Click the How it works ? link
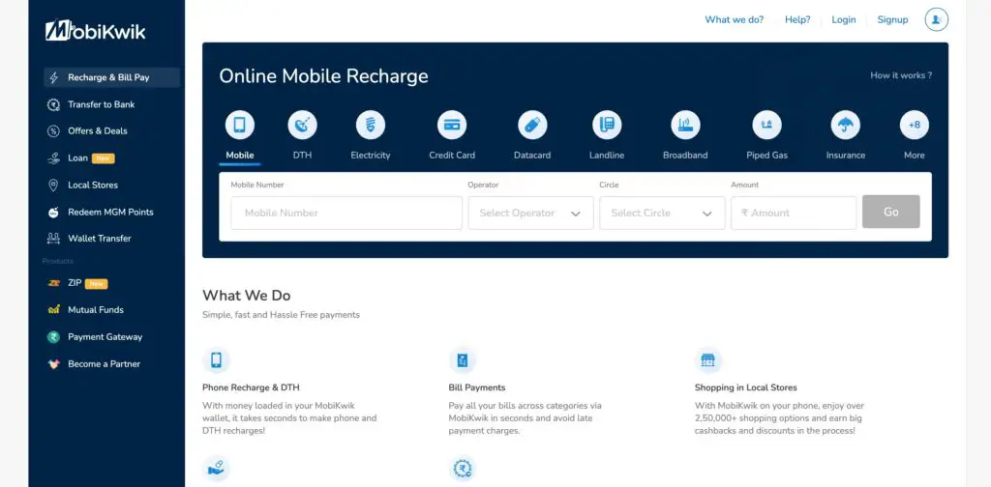991x487 pixels. coord(901,75)
